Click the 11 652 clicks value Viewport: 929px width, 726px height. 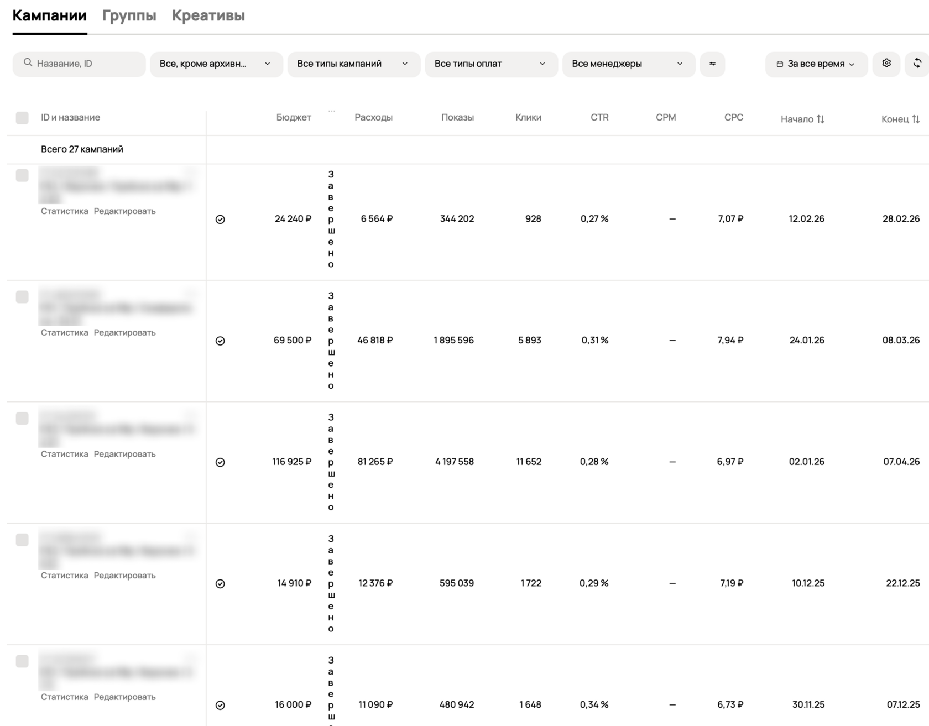coord(529,462)
